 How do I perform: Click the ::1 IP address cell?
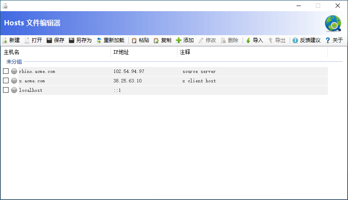point(117,90)
